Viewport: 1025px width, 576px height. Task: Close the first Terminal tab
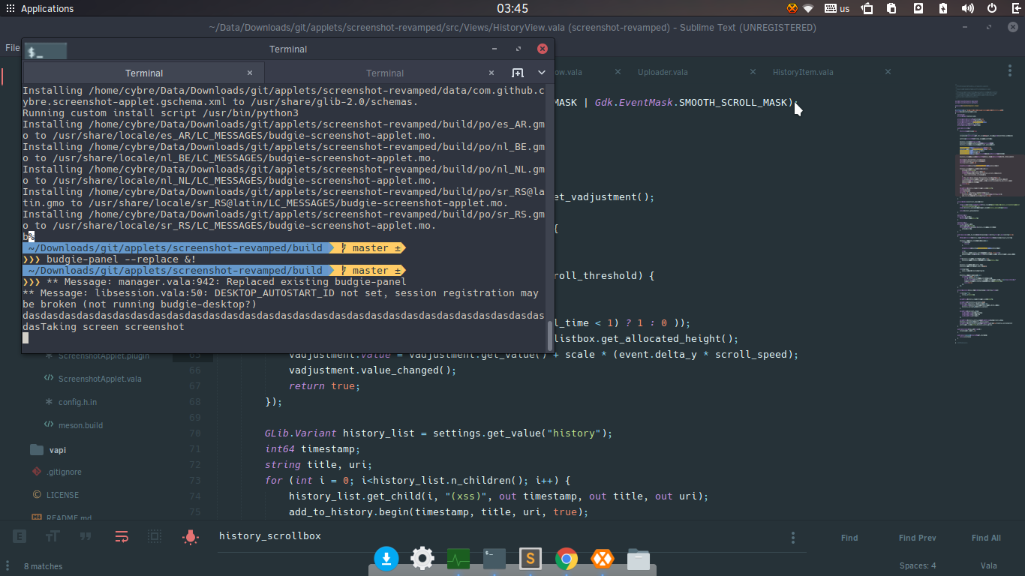click(x=250, y=73)
